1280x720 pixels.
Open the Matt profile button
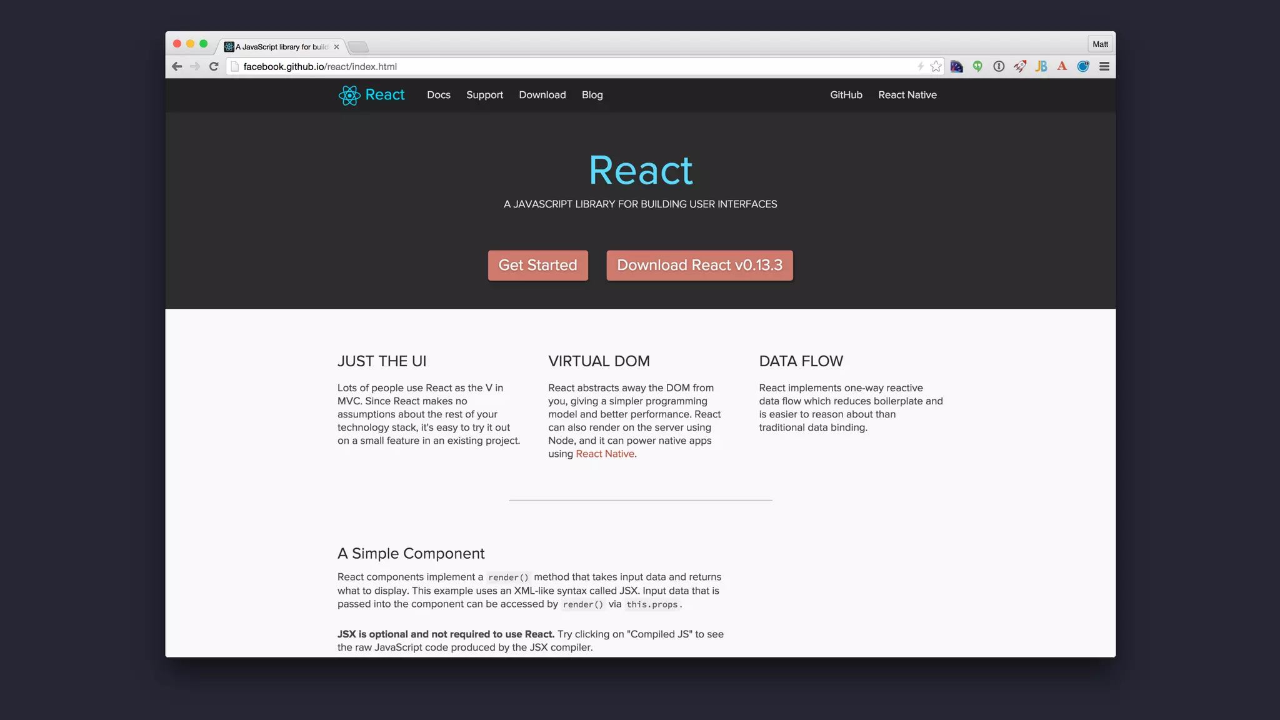coord(1101,44)
